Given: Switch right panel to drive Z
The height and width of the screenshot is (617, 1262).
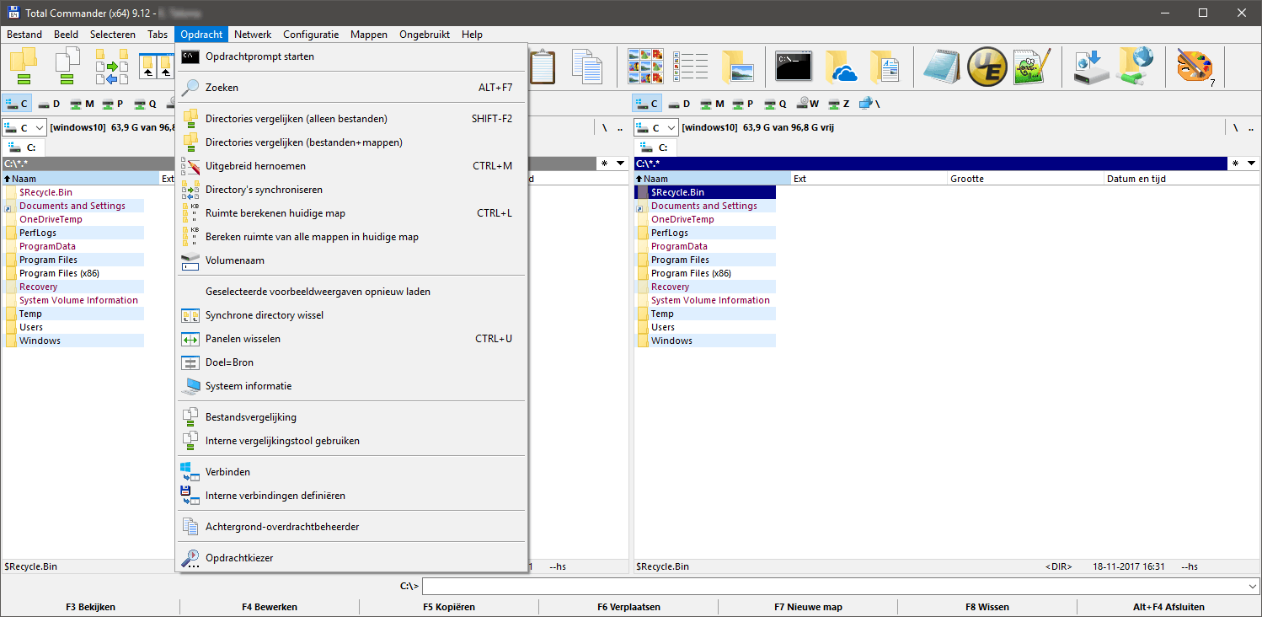Looking at the screenshot, I should click(838, 104).
